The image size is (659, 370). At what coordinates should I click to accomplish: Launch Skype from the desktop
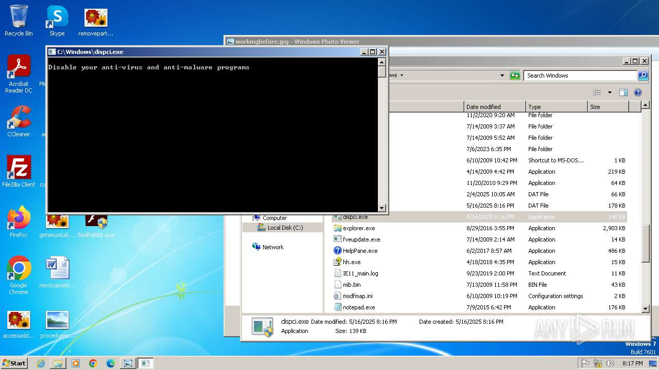[57, 21]
